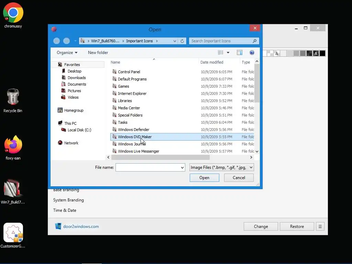Click the view layout icon
Viewport: 352px width, 264px height.
click(x=220, y=53)
